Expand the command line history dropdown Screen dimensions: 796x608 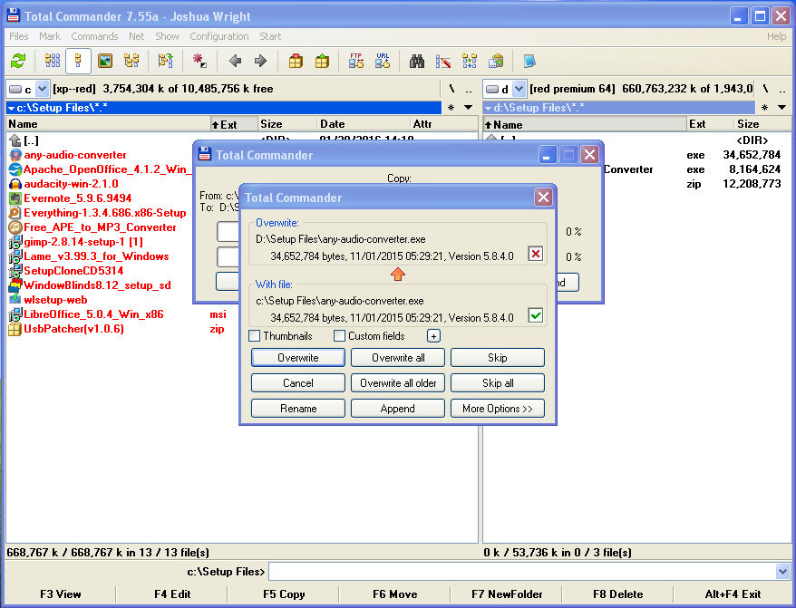point(783,572)
